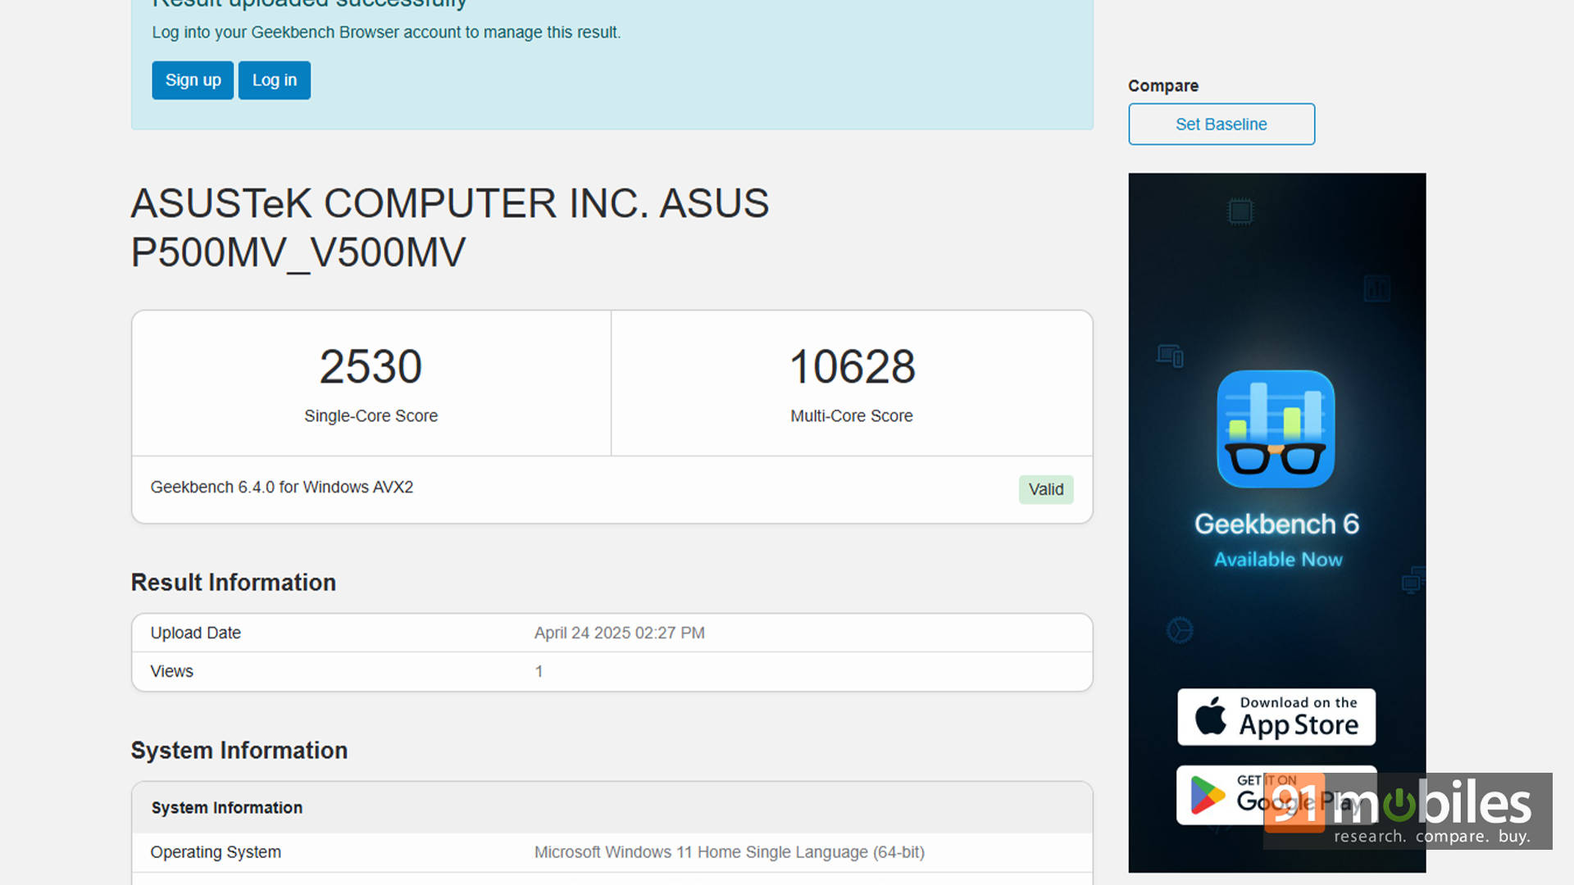Click the Geekbench 6 Available Now ad text

pyautogui.click(x=1277, y=540)
